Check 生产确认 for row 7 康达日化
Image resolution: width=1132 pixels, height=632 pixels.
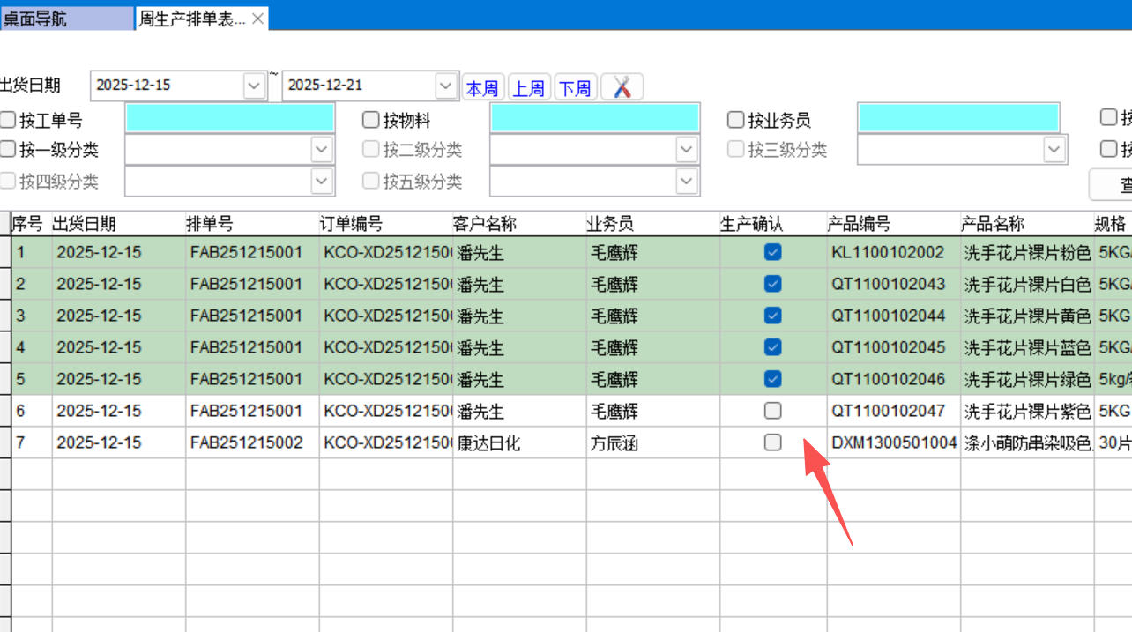[x=773, y=442]
